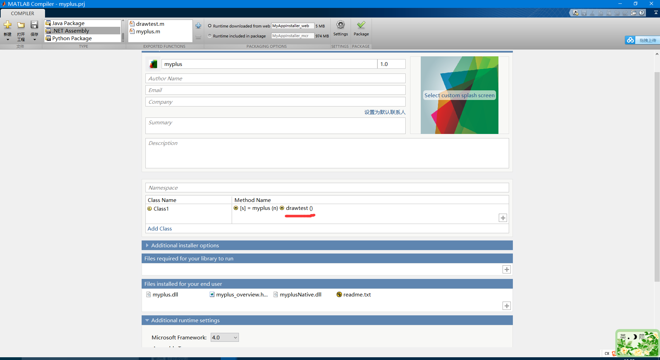Click the undo arrow in quick access bar
The width and height of the screenshot is (660, 360).
(x=617, y=13)
